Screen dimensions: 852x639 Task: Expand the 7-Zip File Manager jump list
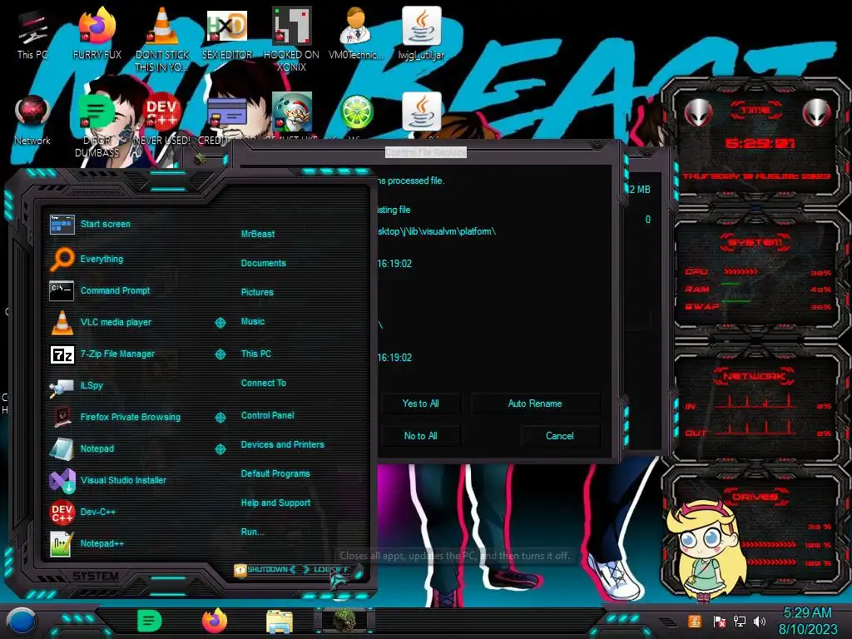[x=220, y=354]
